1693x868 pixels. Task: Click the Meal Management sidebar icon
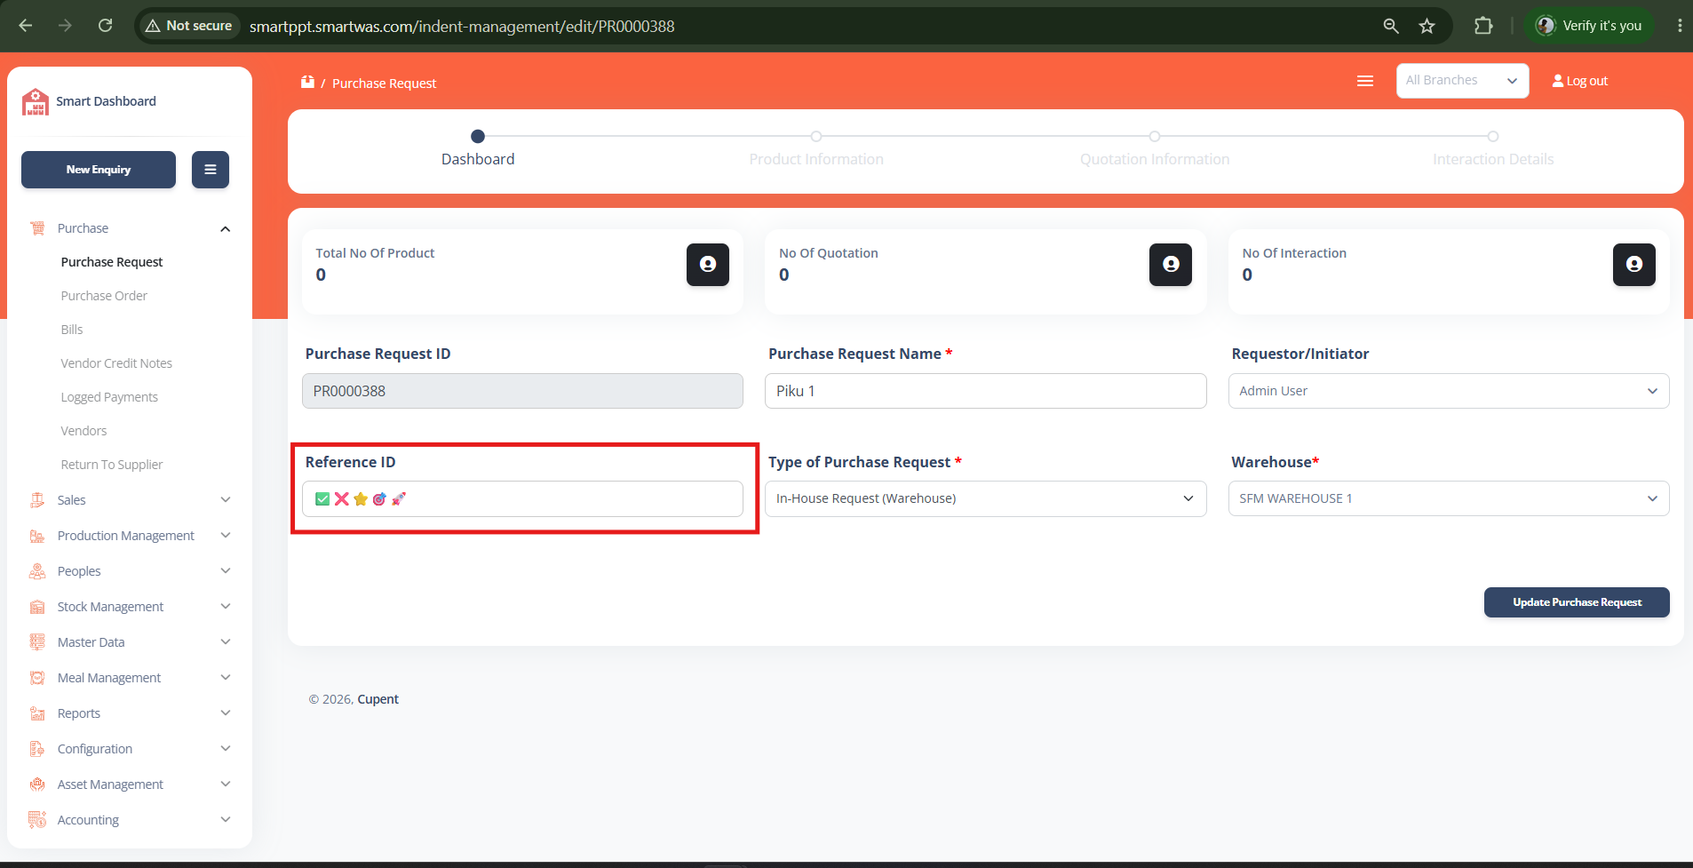(x=37, y=678)
